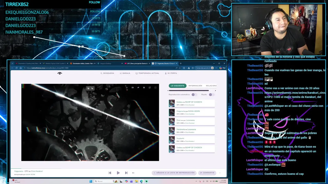328x184 pixels.
Task: Bookmark page with the star icon
Action: point(180,68)
